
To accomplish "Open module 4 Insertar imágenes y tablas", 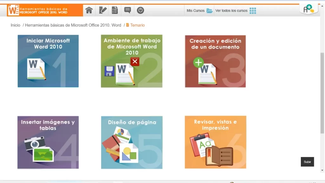I will click(48, 142).
